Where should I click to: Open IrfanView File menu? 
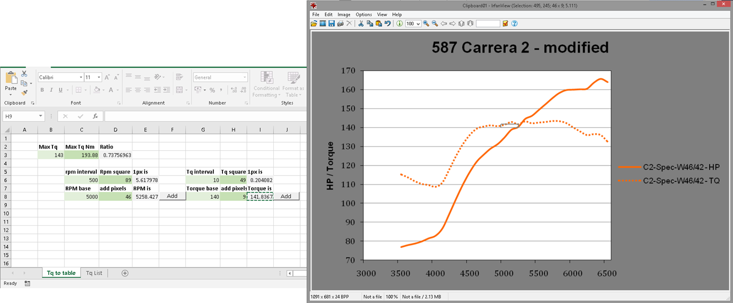[x=316, y=14]
